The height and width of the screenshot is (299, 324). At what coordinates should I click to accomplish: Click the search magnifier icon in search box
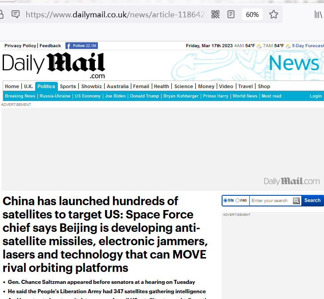[296, 200]
